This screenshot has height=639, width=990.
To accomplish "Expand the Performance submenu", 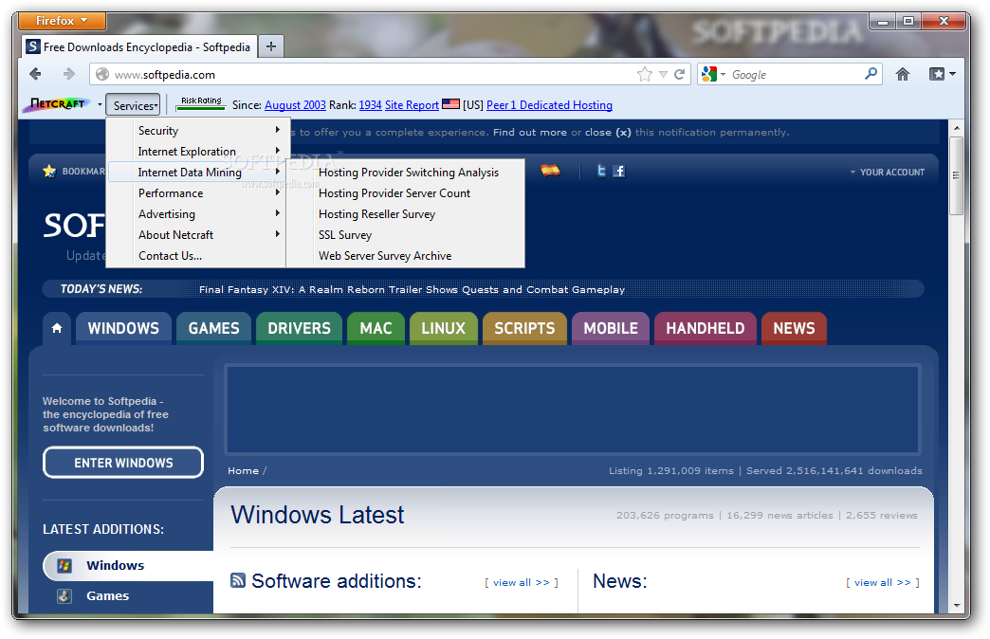I will pos(198,192).
